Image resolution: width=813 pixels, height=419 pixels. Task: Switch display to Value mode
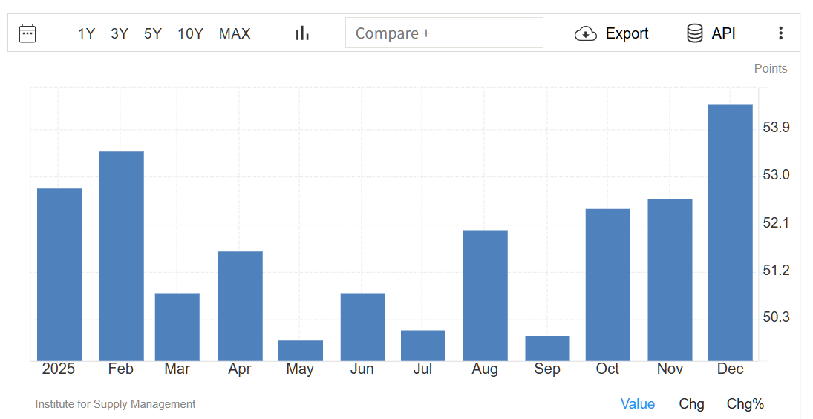pos(638,403)
